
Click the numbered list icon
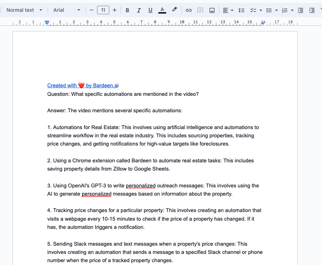click(285, 10)
